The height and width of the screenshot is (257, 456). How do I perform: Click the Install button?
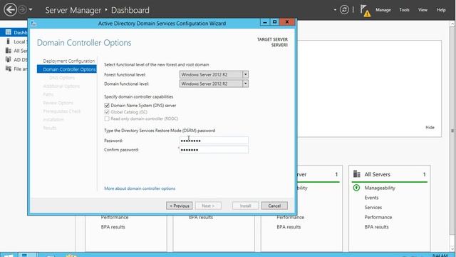[x=245, y=206]
